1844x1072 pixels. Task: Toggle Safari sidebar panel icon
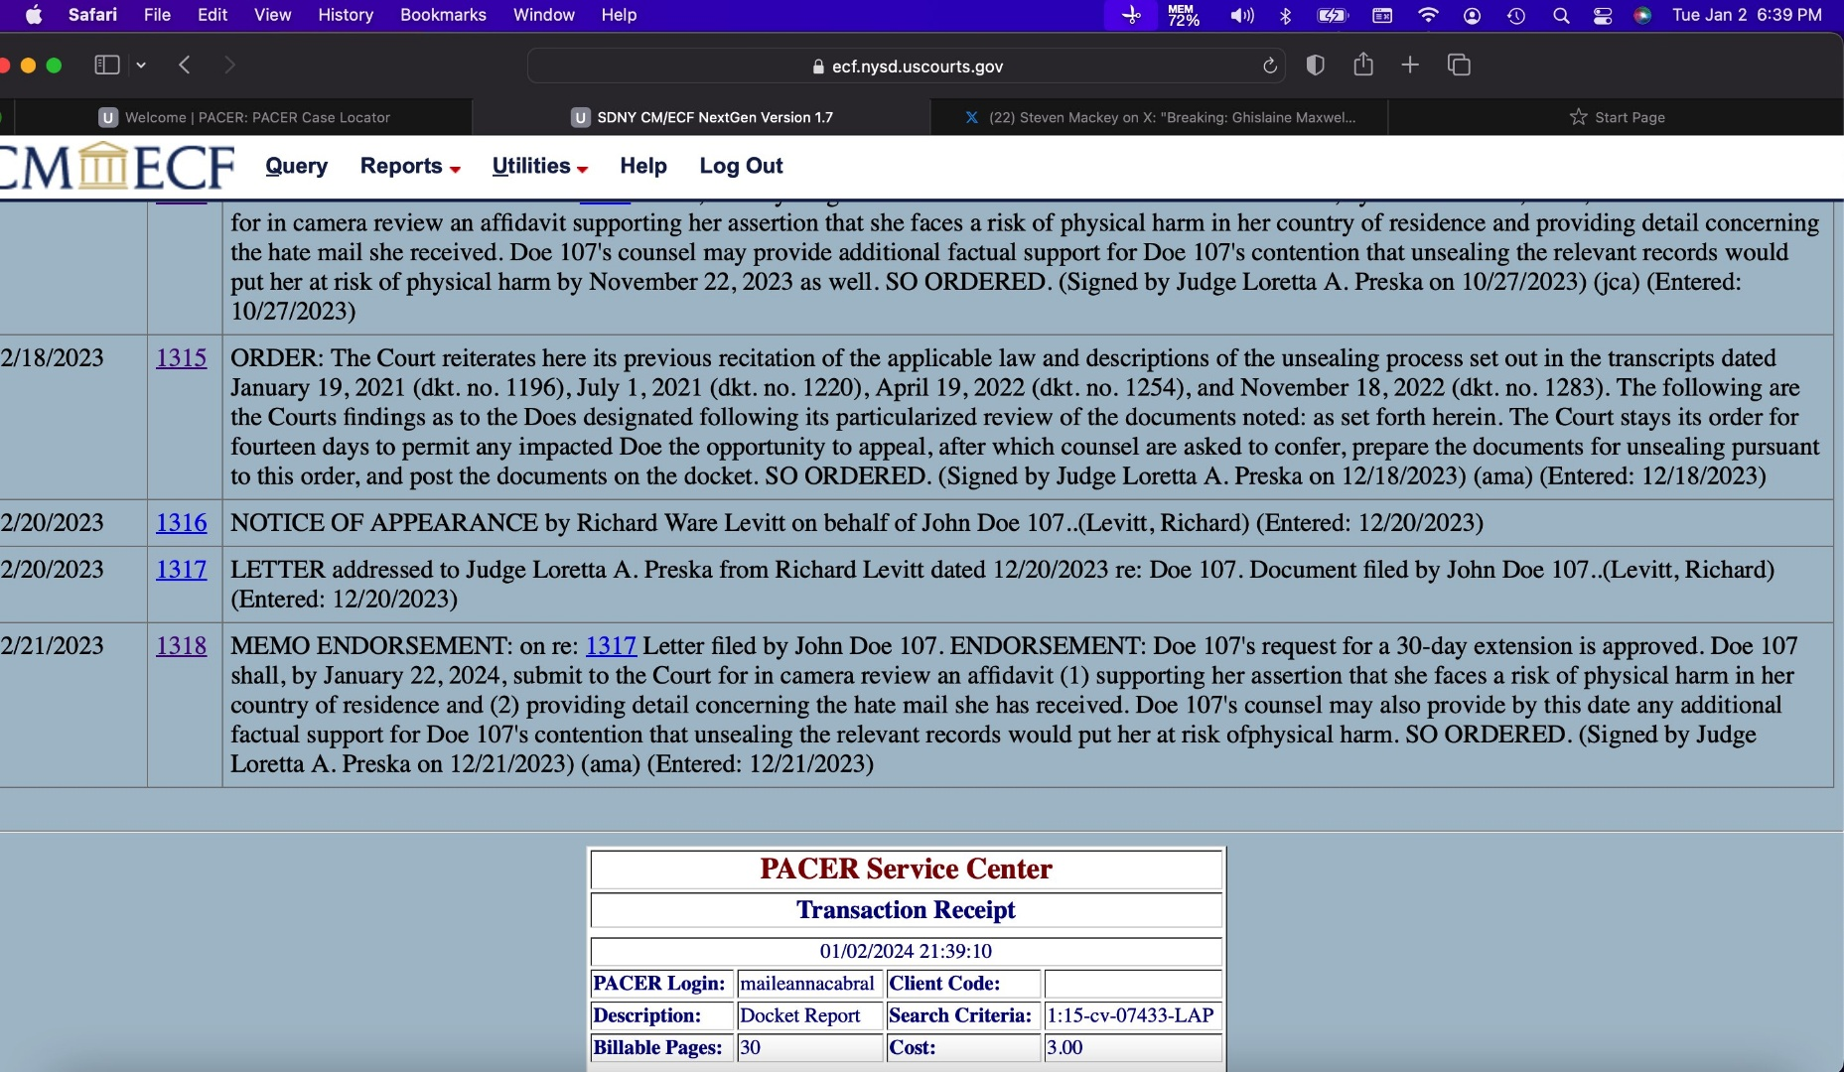click(107, 65)
